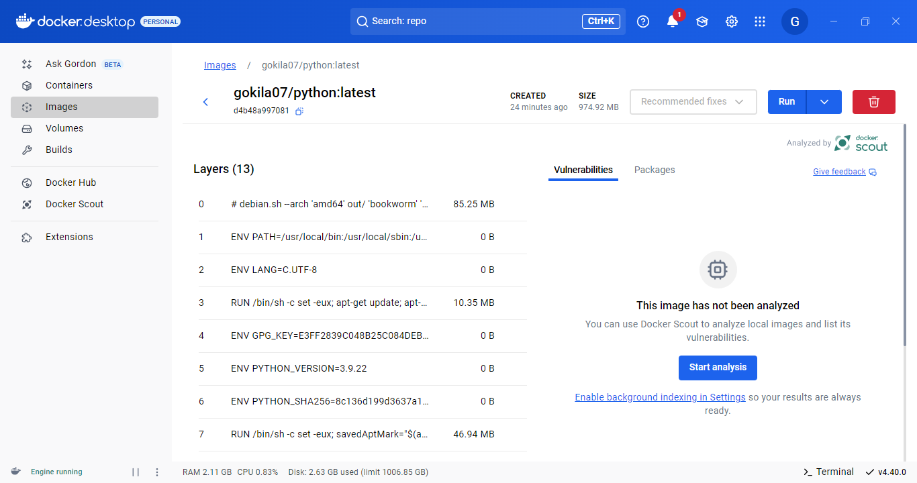This screenshot has height=483, width=917.
Task: Click the Engine running whale status icon
Action: tap(15, 472)
